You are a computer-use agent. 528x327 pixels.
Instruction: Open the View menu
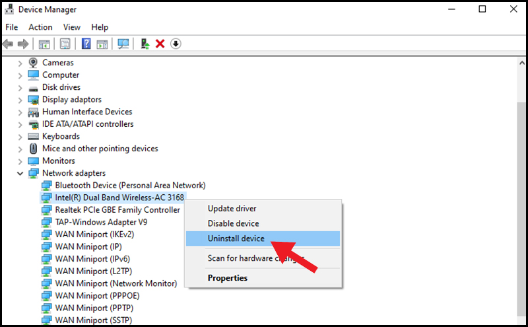[x=72, y=27]
